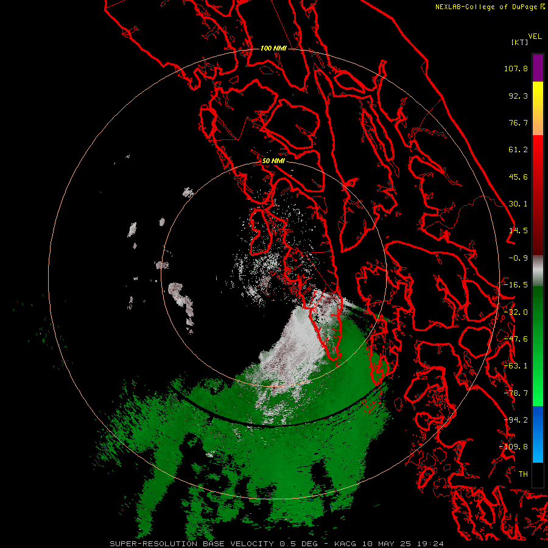
Task: Click the NEXLAB-College of DuPage header text
Action: point(487,7)
